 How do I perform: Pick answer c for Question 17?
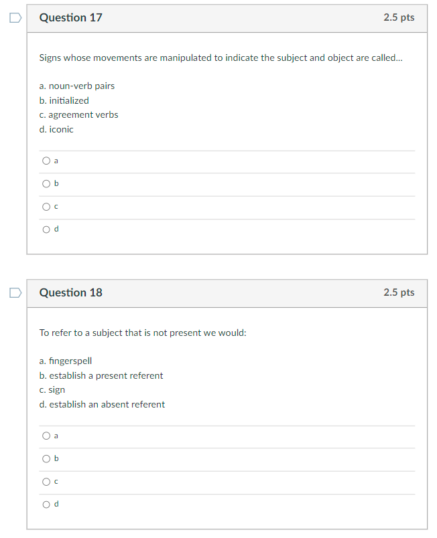coord(46,206)
